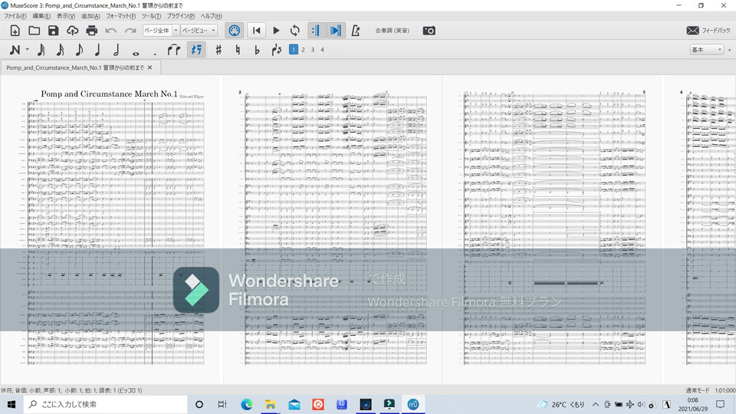
Task: Select voice 2
Action: [304, 49]
